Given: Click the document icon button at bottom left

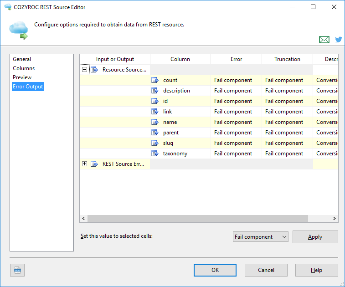Looking at the screenshot, I should pyautogui.click(x=17, y=270).
